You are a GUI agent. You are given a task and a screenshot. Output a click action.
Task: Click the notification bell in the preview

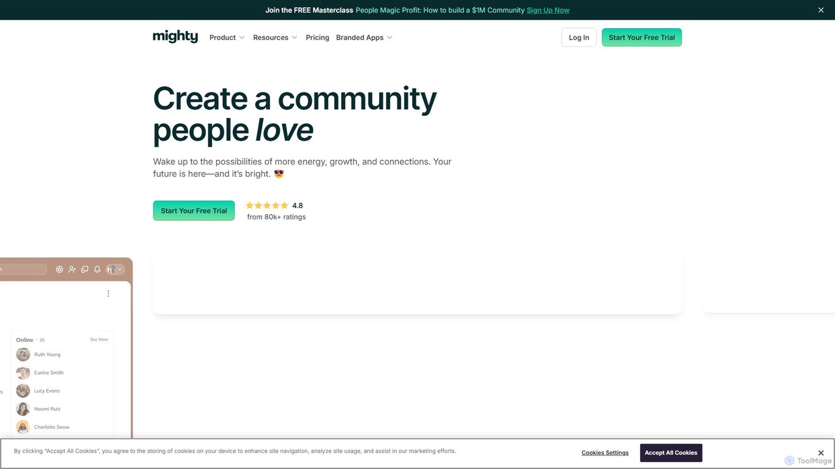coord(97,269)
